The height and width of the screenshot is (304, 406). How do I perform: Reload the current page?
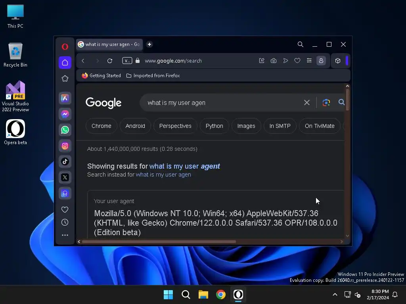[110, 61]
